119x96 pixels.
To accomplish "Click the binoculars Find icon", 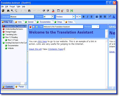I will tap(8, 11).
